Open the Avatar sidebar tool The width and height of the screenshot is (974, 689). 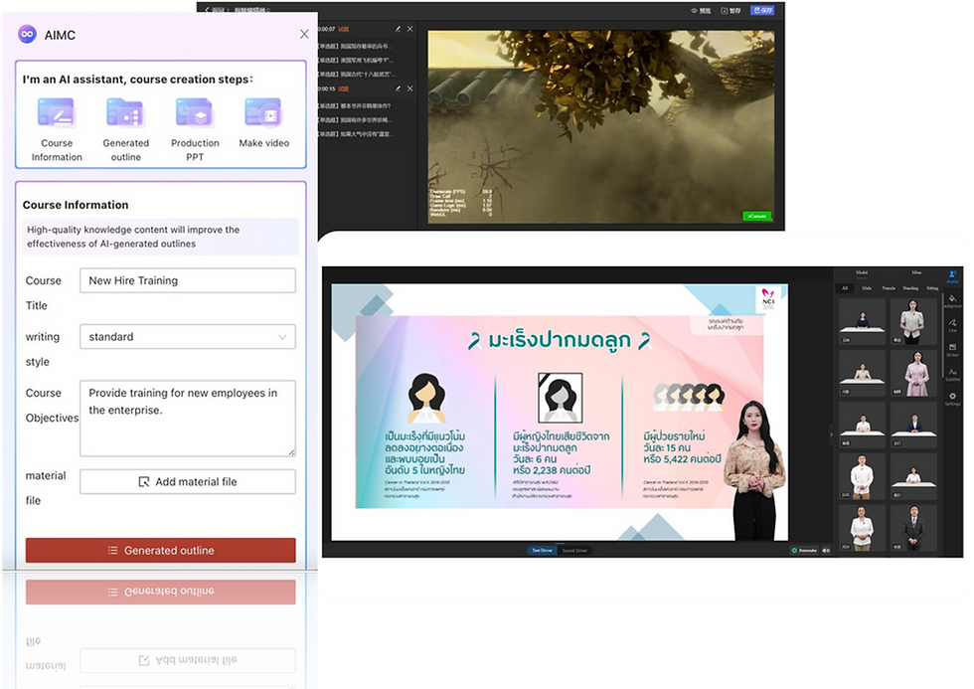coord(952,276)
